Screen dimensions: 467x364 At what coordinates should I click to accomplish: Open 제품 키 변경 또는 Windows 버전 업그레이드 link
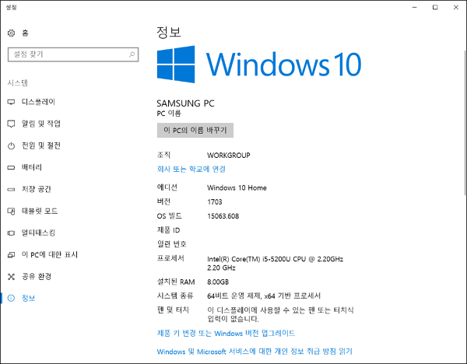pyautogui.click(x=226, y=333)
